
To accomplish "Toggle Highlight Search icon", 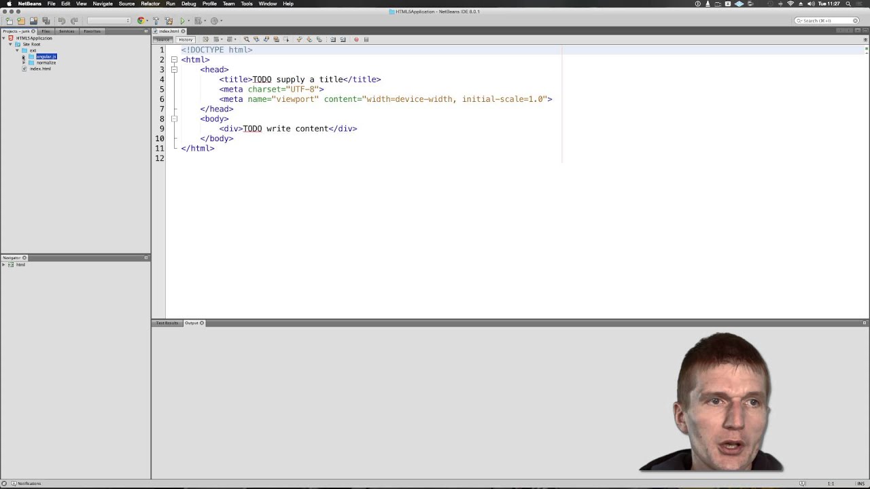I will point(276,39).
